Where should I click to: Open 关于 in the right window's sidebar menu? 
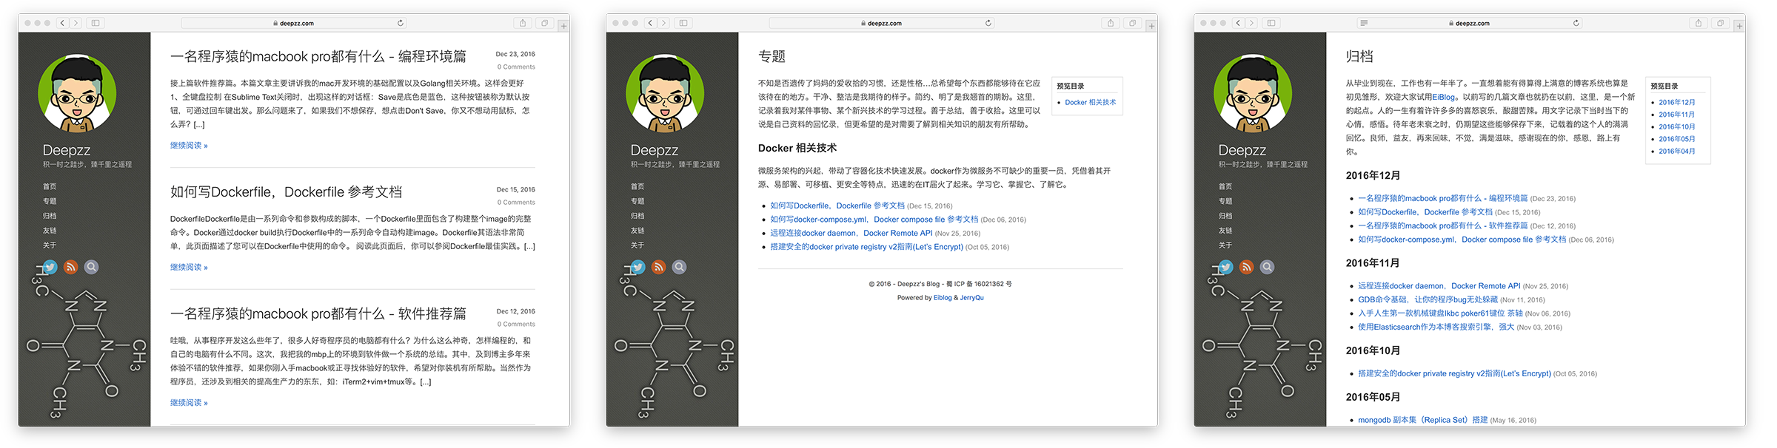click(x=1225, y=245)
